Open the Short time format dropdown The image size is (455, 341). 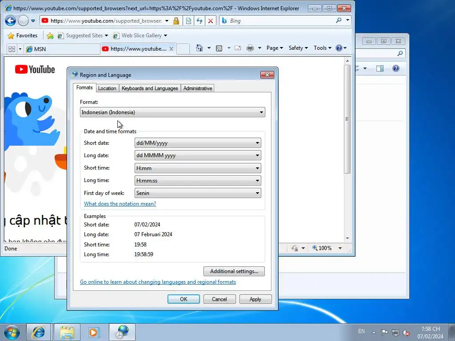pos(198,168)
